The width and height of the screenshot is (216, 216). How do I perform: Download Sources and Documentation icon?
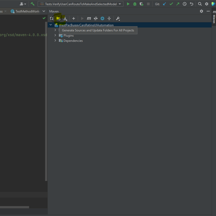tap(65, 18)
